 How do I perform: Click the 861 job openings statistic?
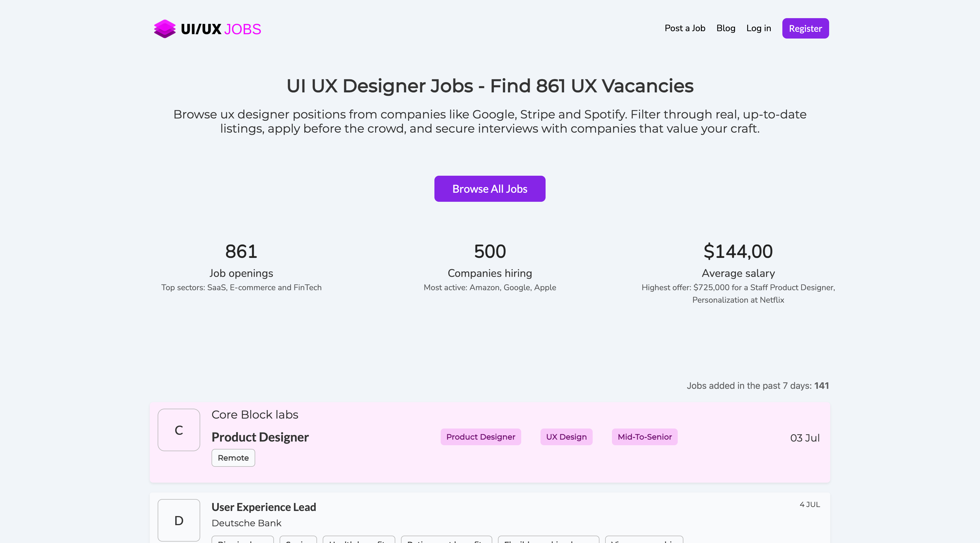(x=241, y=251)
